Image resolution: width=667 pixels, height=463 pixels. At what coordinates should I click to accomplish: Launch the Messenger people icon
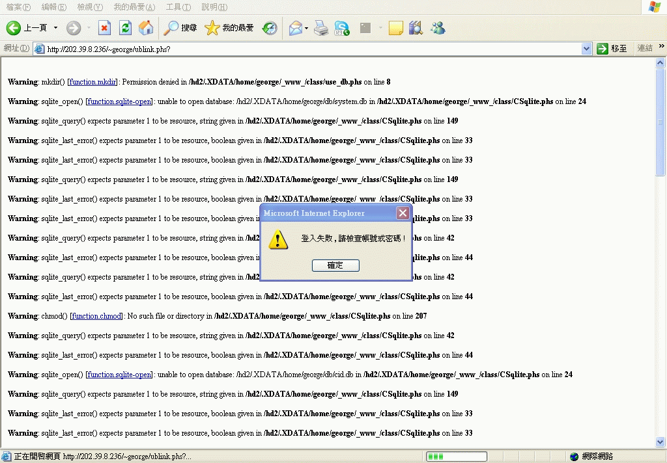(438, 28)
